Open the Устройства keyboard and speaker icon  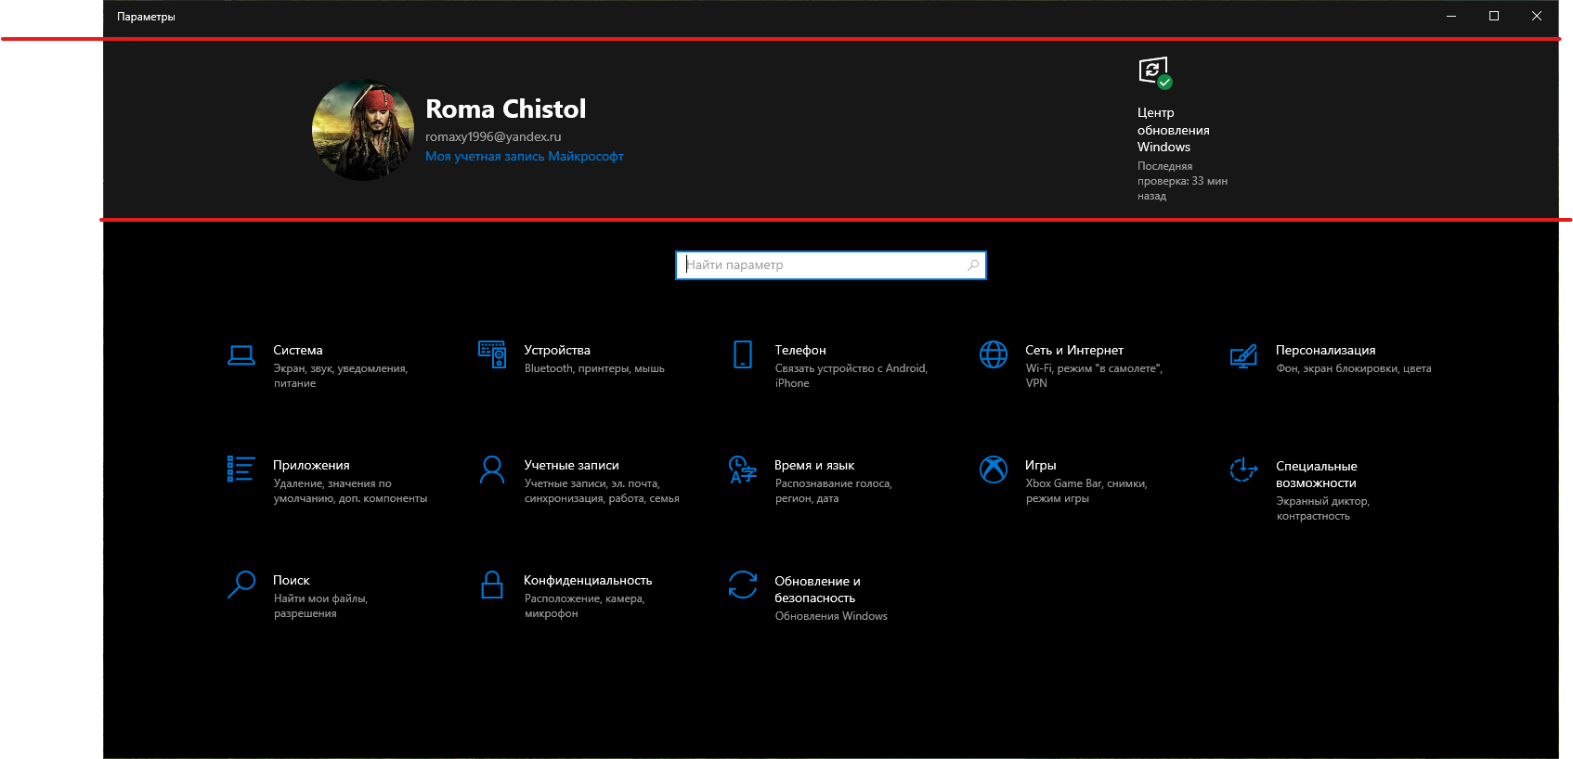coord(492,354)
